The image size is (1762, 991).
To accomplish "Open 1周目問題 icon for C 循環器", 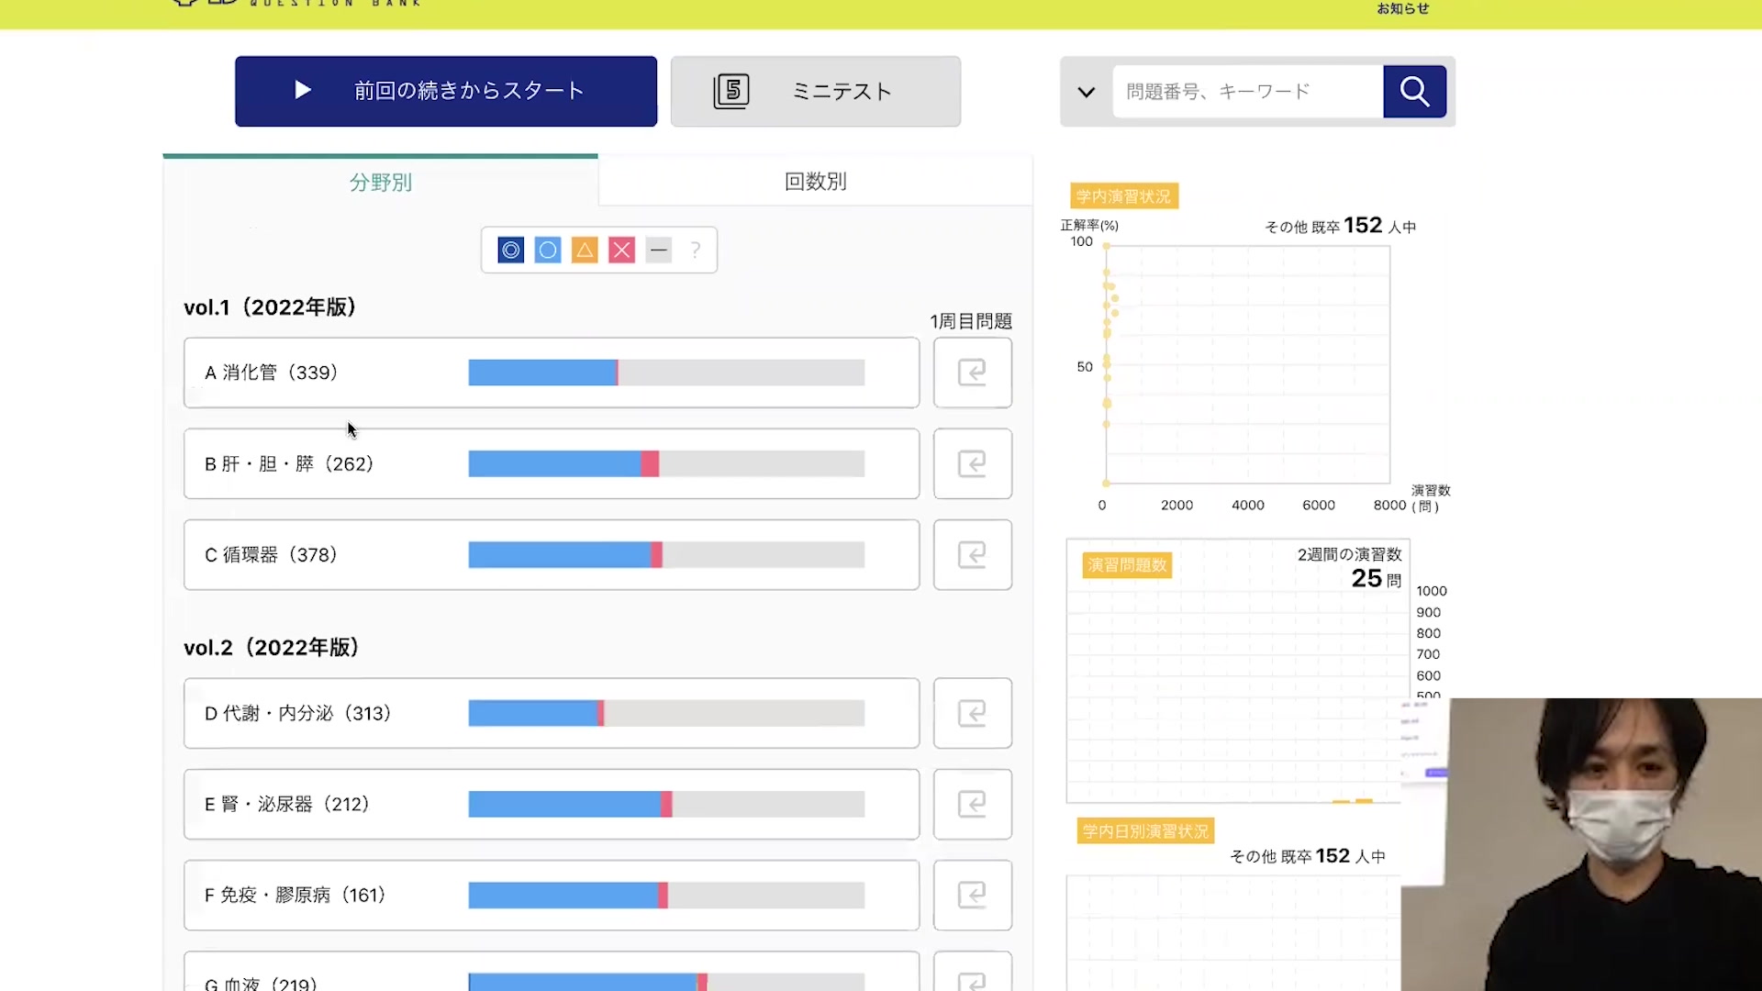I will click(x=972, y=554).
